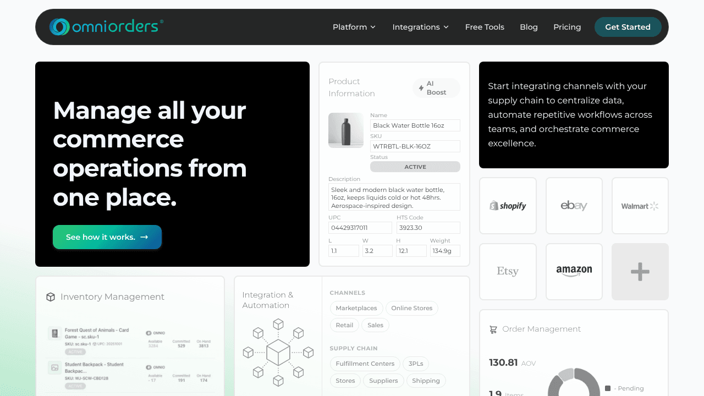704x396 pixels.
Task: Click the W dimension field 3.2
Action: 377,251
